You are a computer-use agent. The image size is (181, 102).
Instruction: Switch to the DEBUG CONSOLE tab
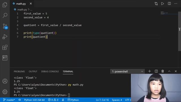50,71
